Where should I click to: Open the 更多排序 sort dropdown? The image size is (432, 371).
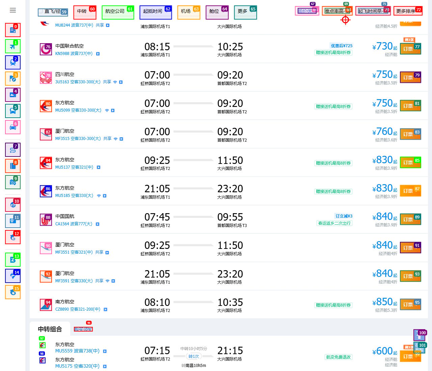(408, 11)
